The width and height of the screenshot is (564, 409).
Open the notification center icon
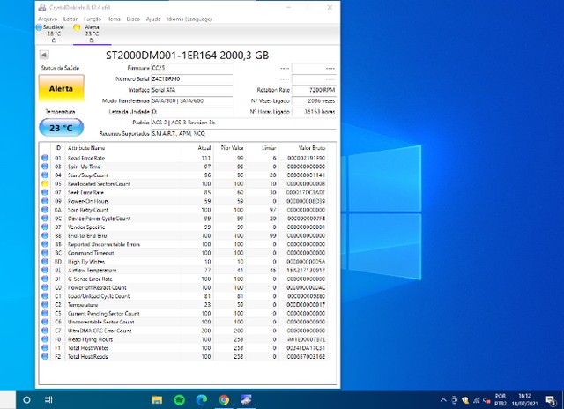pyautogui.click(x=551, y=400)
